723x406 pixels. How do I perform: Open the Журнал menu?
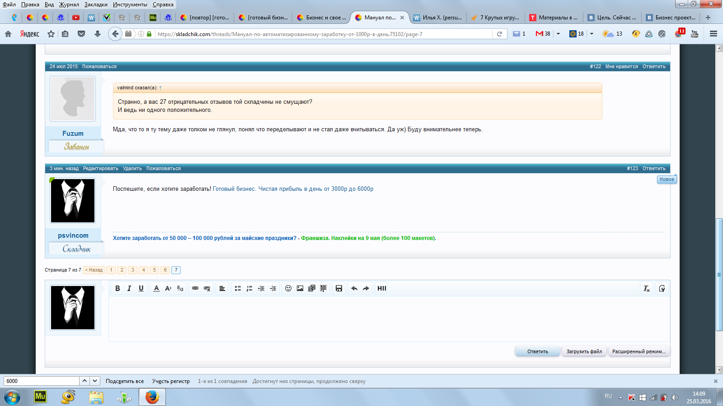pos(69,5)
